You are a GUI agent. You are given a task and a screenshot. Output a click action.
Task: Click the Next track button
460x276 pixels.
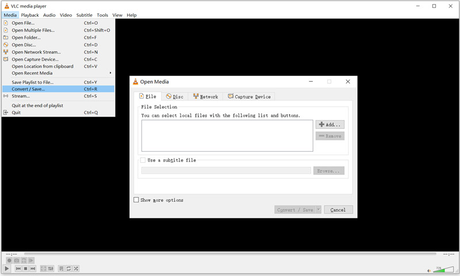point(33,269)
